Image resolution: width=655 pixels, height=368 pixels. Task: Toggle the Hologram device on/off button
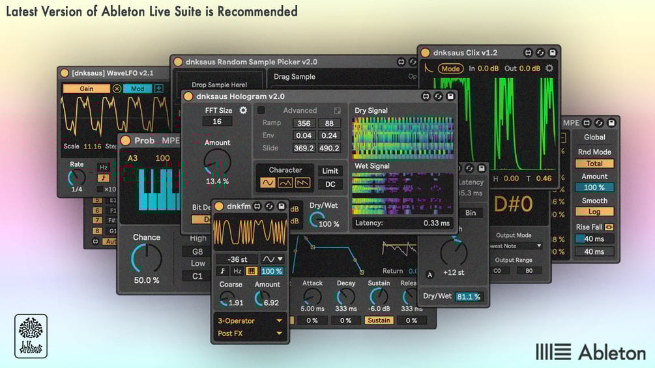[188, 96]
